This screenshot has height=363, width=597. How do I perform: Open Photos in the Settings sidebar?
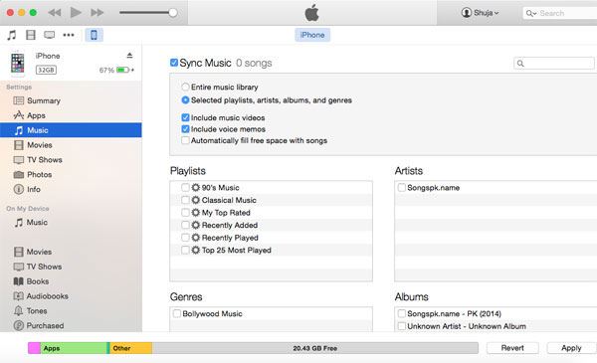pos(71,175)
